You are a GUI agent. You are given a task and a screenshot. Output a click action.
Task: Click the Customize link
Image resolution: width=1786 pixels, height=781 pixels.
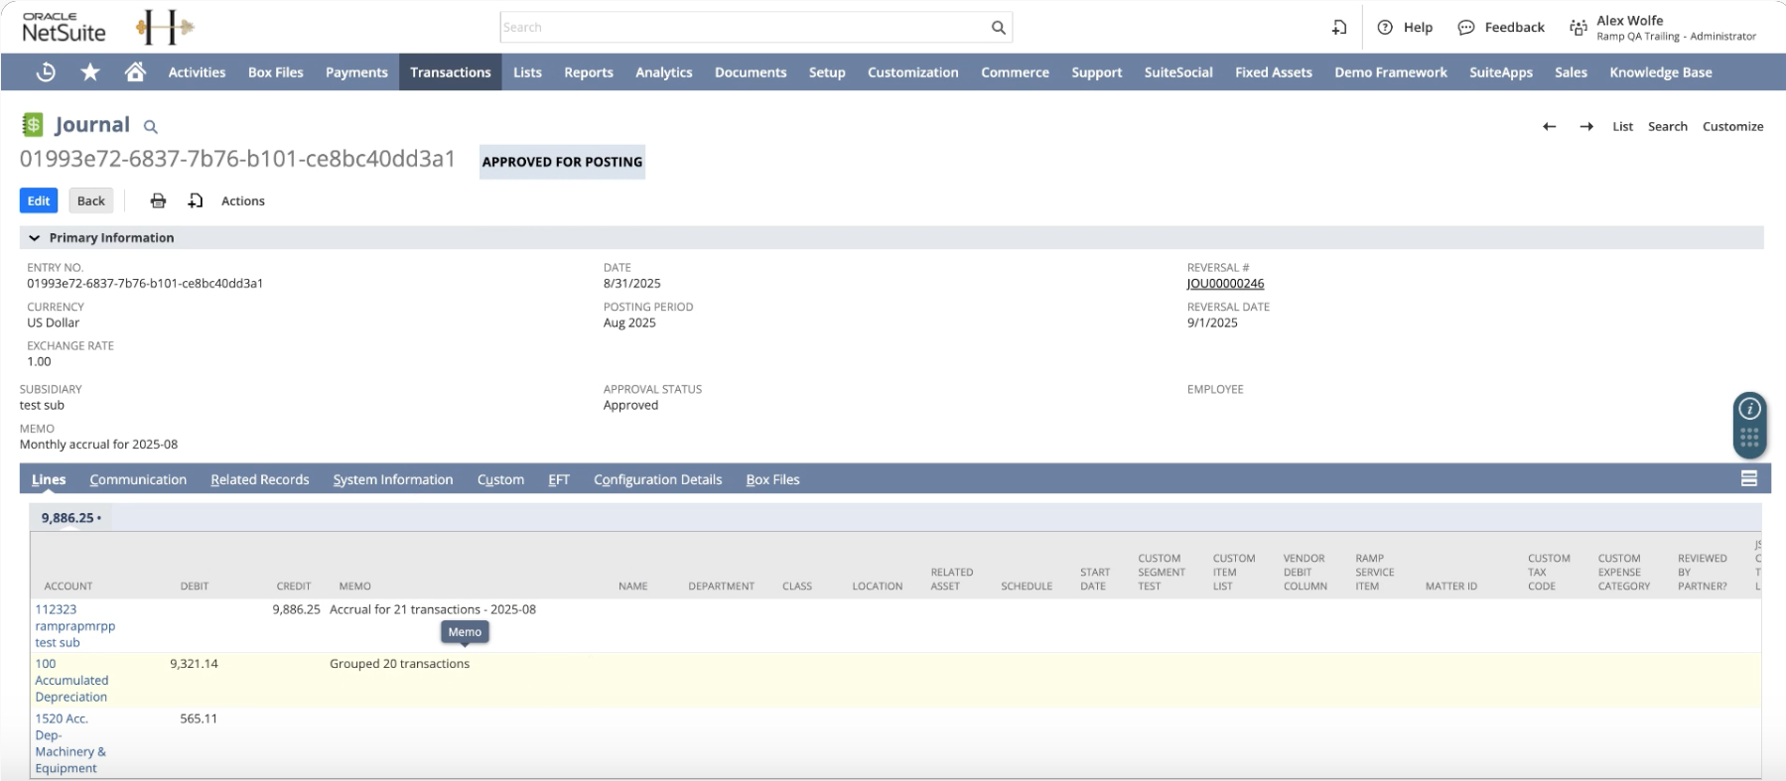click(x=1733, y=126)
